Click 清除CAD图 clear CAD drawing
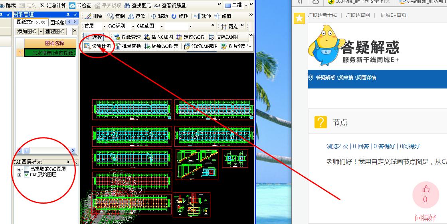Viewport: 447px width, 224px height. tap(223, 37)
